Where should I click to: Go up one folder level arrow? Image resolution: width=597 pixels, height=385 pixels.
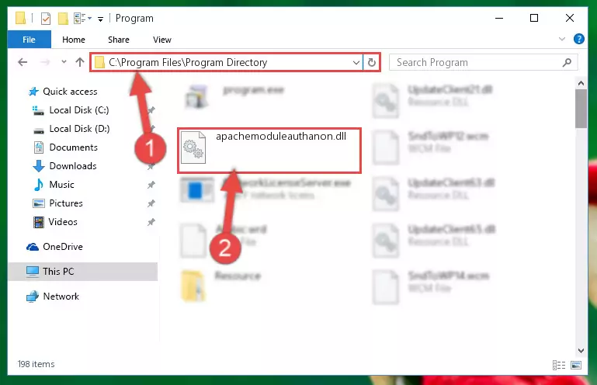click(80, 61)
